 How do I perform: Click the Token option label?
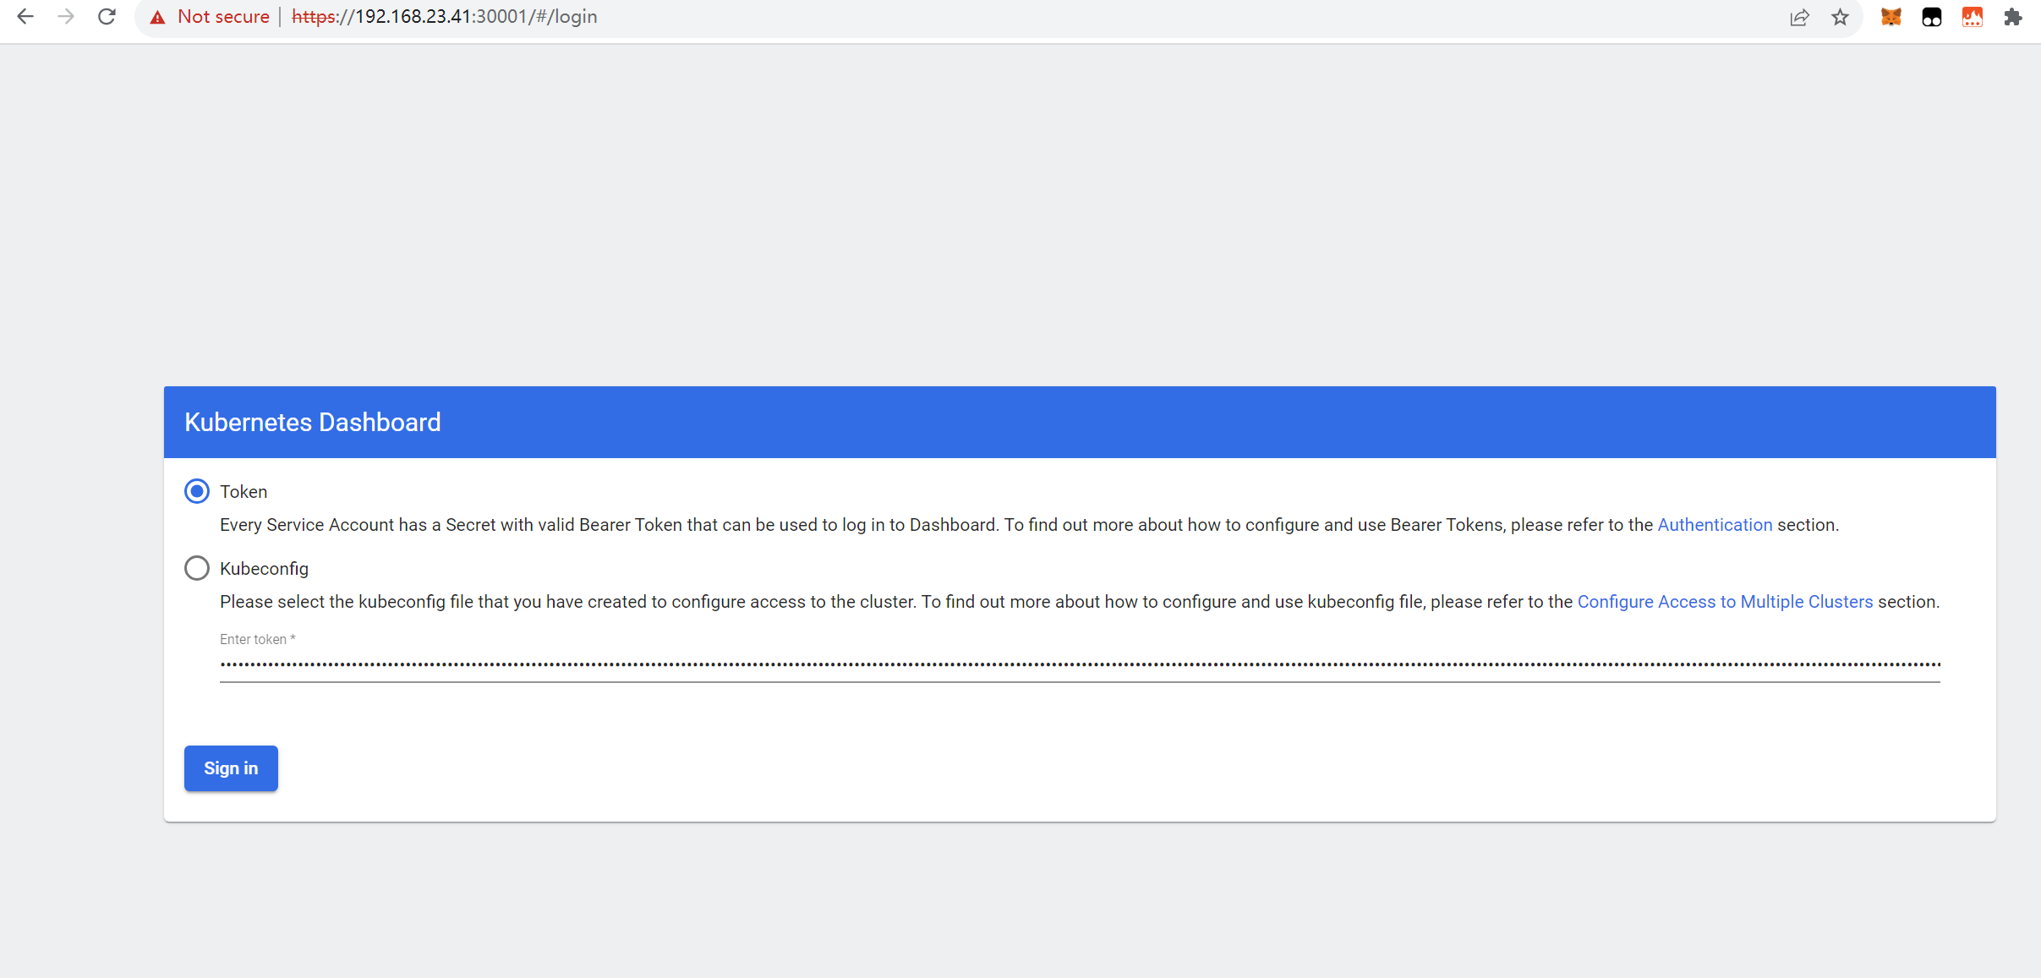pyautogui.click(x=243, y=492)
